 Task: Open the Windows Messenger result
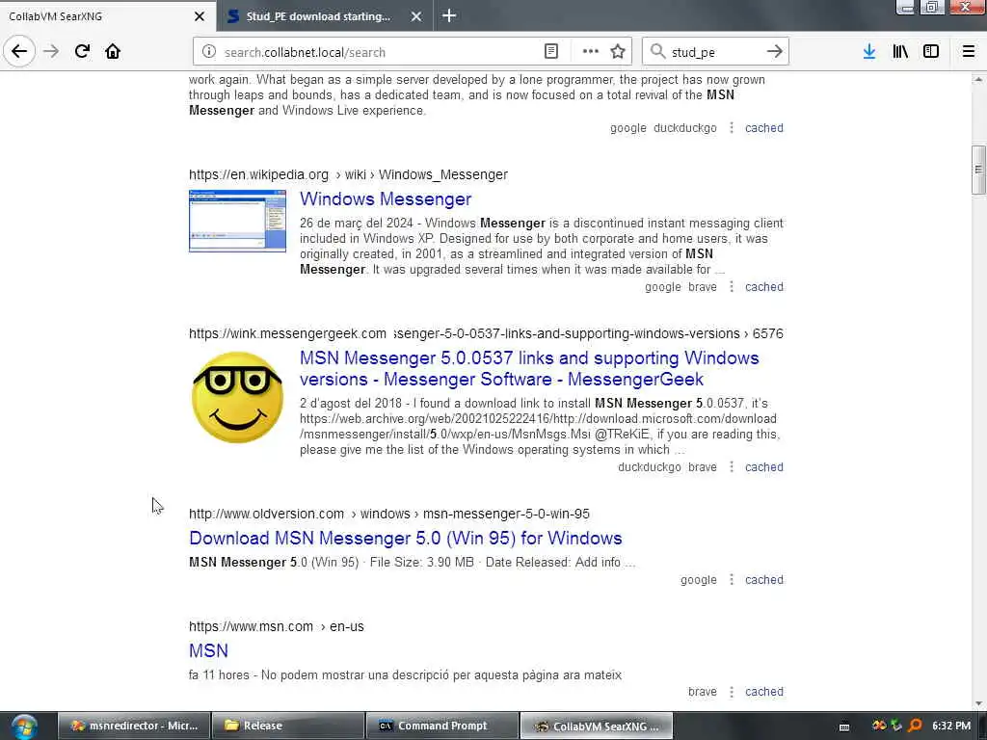point(386,198)
